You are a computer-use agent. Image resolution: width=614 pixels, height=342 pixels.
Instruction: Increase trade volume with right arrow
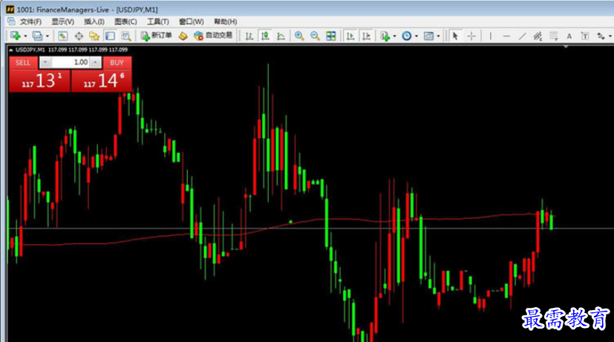95,62
